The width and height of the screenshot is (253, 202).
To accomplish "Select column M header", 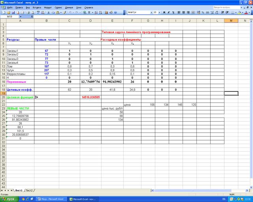I will pyautogui.click(x=231, y=21).
